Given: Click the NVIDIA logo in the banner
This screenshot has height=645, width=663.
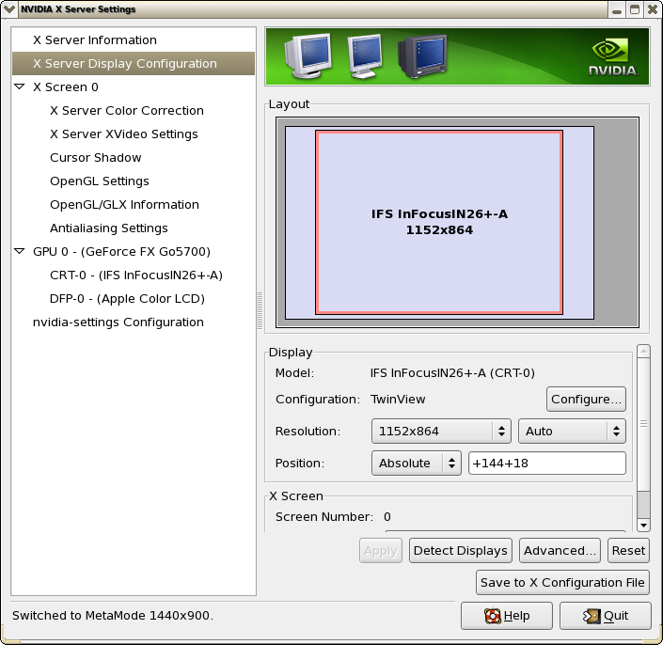Looking at the screenshot, I should point(612,56).
